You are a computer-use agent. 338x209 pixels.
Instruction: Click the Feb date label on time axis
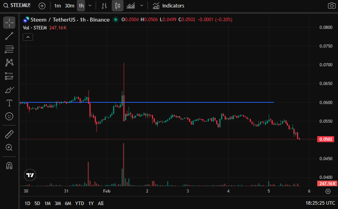[x=107, y=191]
